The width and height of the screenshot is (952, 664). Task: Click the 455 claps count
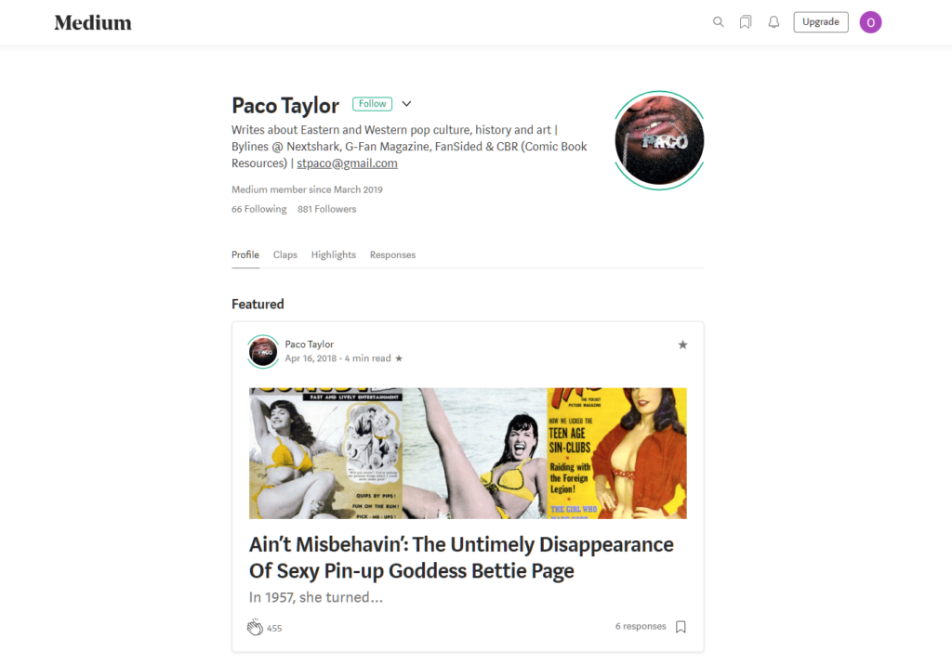coord(274,628)
